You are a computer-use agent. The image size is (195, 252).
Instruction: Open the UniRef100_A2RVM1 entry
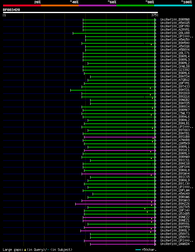click(175, 30)
